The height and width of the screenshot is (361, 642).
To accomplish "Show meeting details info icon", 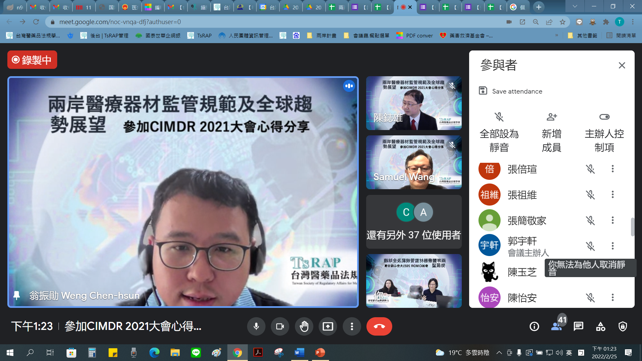I will [x=534, y=326].
